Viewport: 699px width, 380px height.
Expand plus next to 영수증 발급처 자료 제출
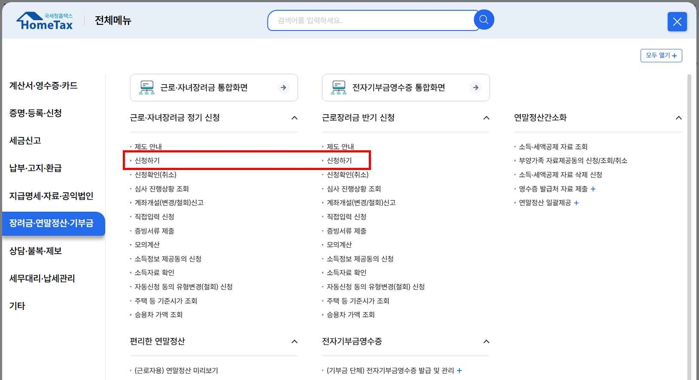(x=593, y=189)
